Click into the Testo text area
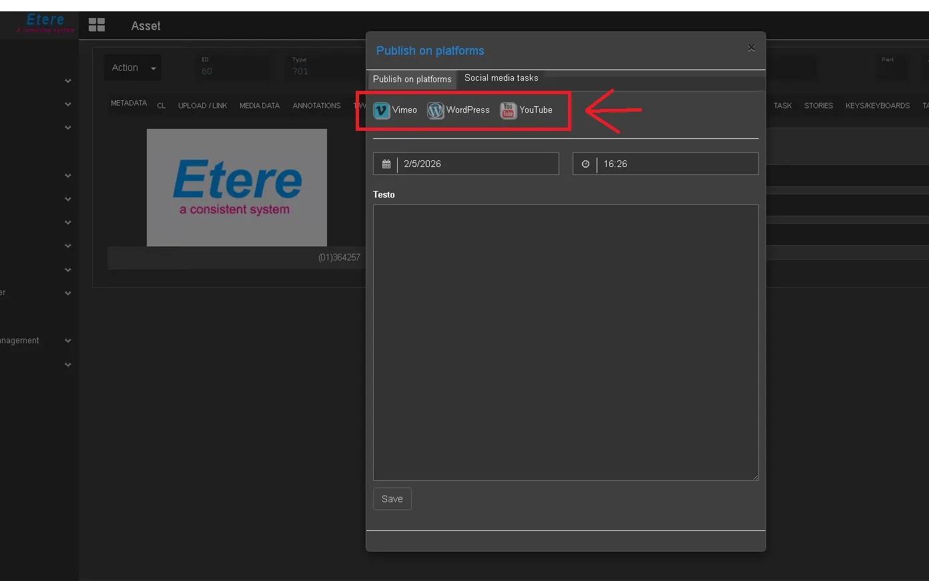Image resolution: width=929 pixels, height=581 pixels. (x=565, y=342)
